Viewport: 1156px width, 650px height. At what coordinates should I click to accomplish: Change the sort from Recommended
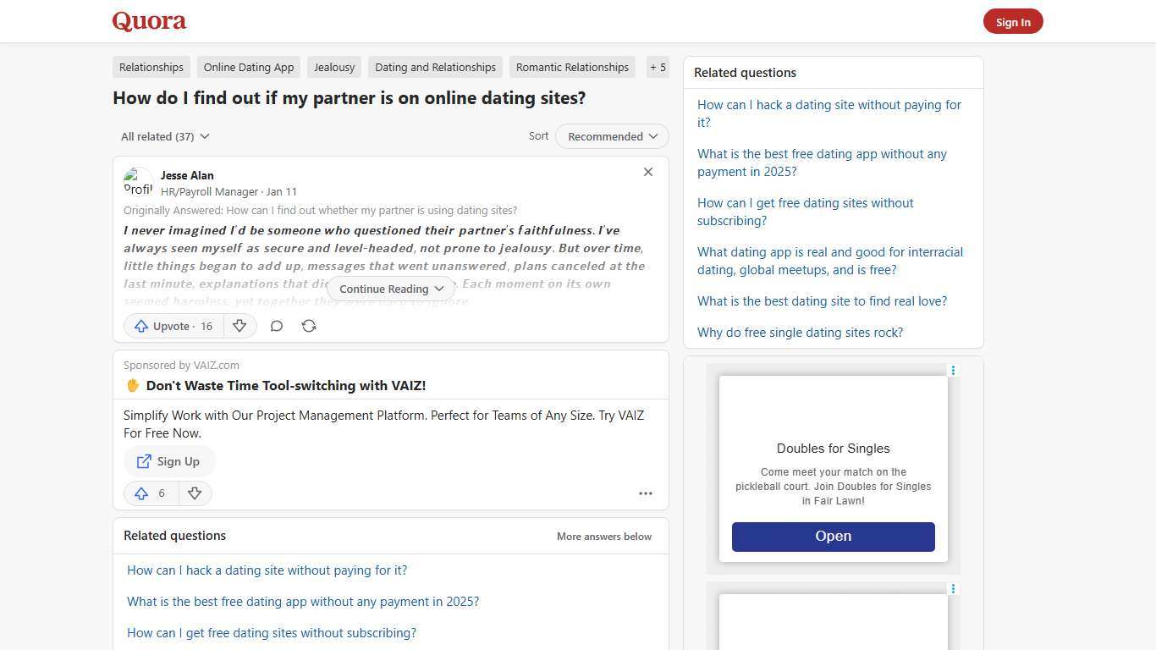(611, 136)
